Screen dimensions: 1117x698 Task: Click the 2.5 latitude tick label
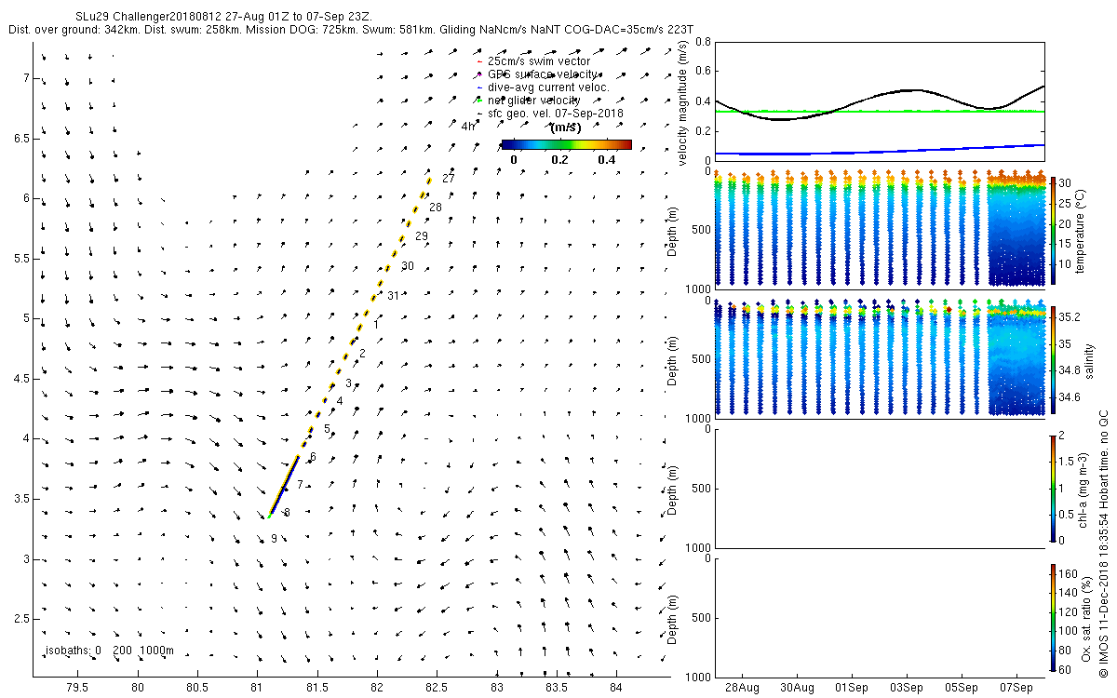click(22, 619)
